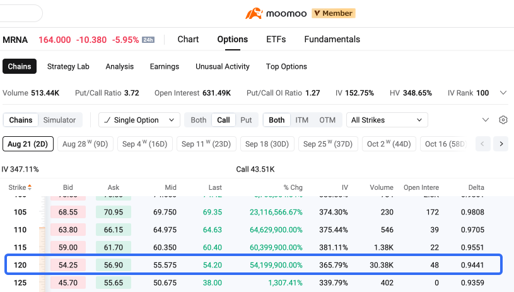Click the Bid column header

click(x=68, y=187)
